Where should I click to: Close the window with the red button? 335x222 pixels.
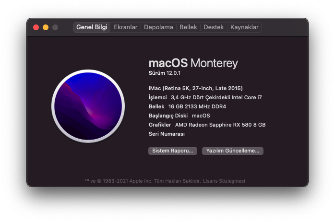[x=36, y=28]
